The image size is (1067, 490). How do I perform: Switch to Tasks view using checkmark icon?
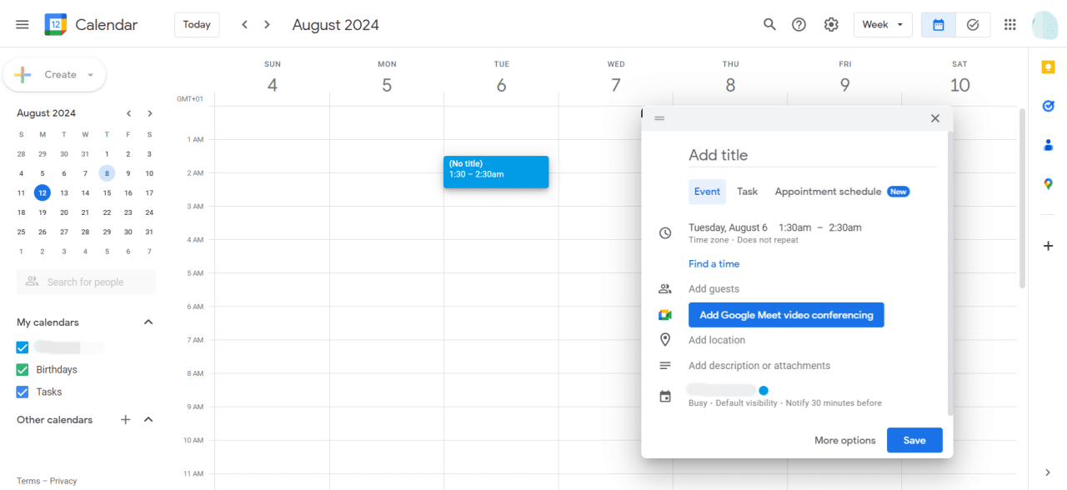click(x=973, y=24)
